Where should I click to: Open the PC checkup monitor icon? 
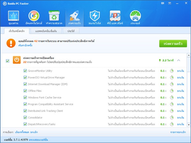tap(13, 16)
